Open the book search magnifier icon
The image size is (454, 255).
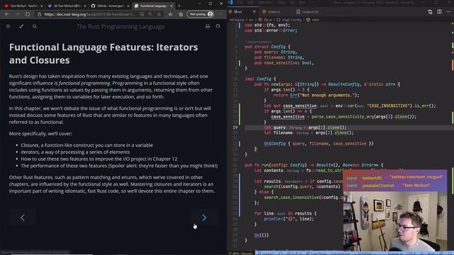pyautogui.click(x=35, y=26)
